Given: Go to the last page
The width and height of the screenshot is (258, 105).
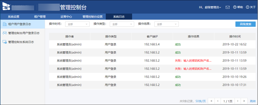Looking at the screenshot, I should pos(244,101).
